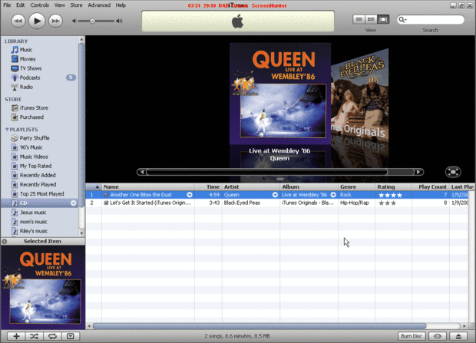Sort by the Artist column header
The width and height of the screenshot is (476, 343).
point(251,186)
